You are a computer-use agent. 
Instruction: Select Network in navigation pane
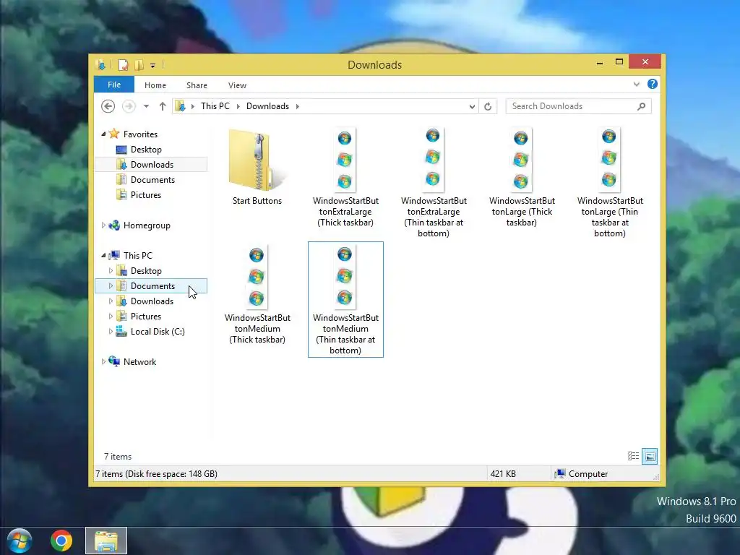click(x=139, y=361)
